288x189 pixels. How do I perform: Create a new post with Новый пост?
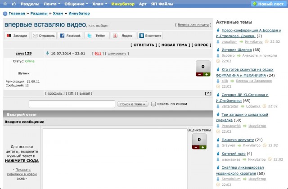tap(268, 4)
